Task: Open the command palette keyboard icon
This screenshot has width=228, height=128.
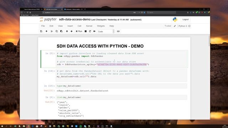Action: tap(118, 31)
